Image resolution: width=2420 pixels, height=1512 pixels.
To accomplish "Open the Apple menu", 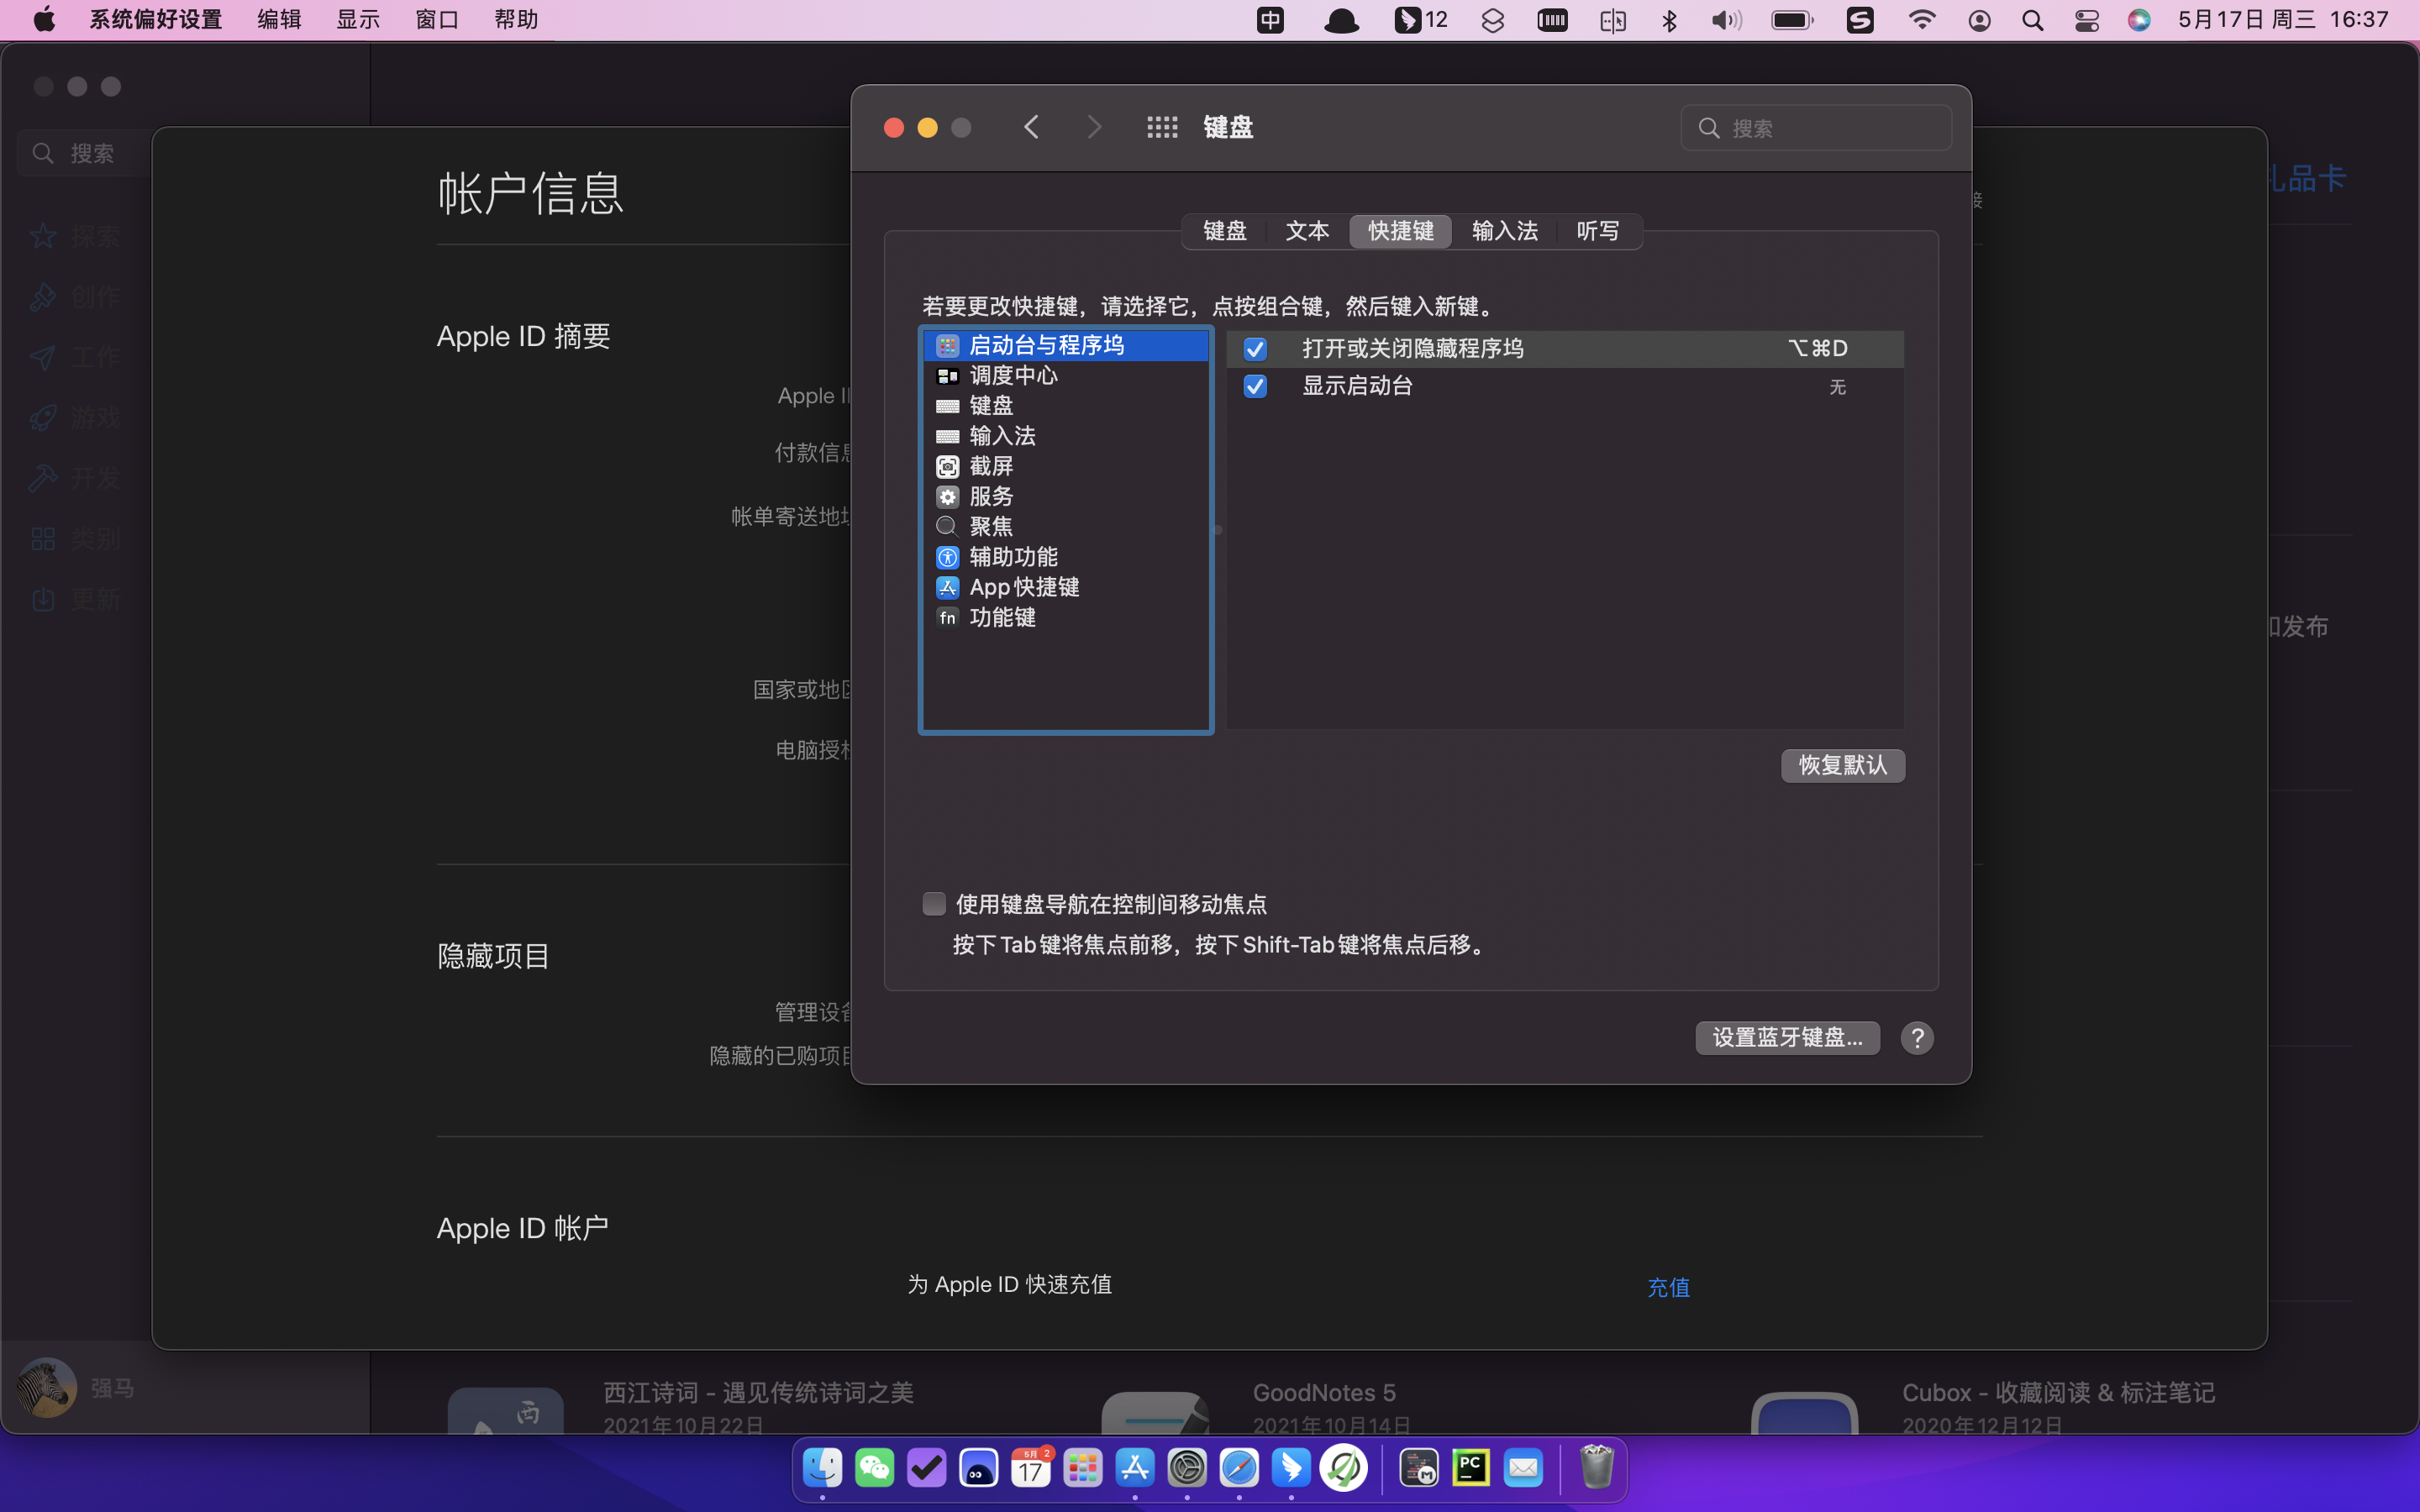I will tap(44, 20).
